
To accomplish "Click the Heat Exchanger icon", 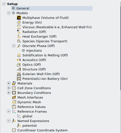I will tap(19, 36).
